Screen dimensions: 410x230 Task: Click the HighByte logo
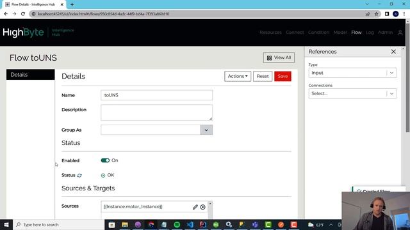[23, 33]
